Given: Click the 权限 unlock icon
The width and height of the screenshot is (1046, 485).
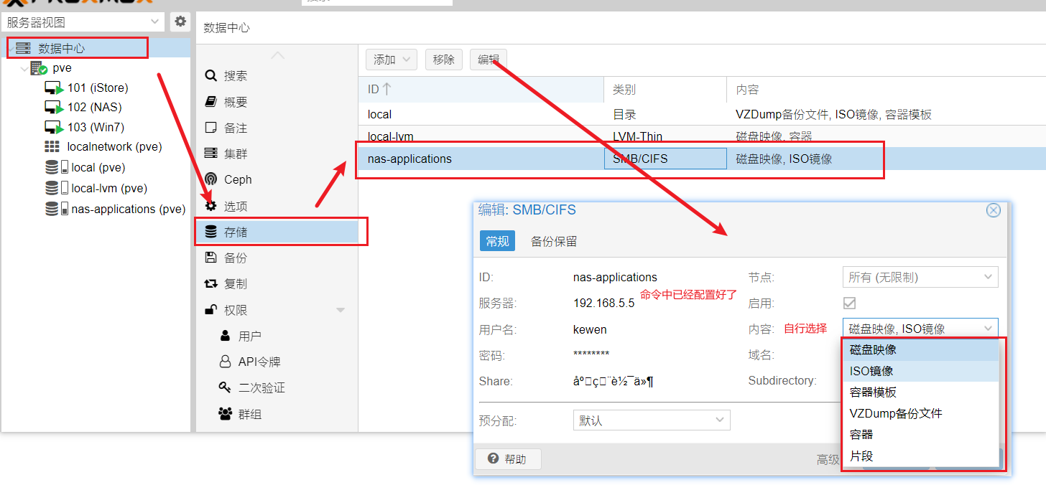Looking at the screenshot, I should [x=210, y=310].
